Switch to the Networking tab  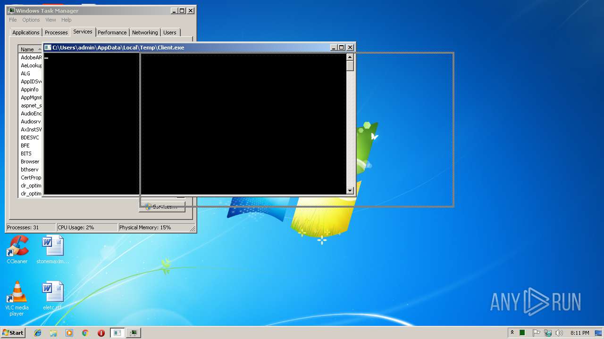click(x=145, y=32)
